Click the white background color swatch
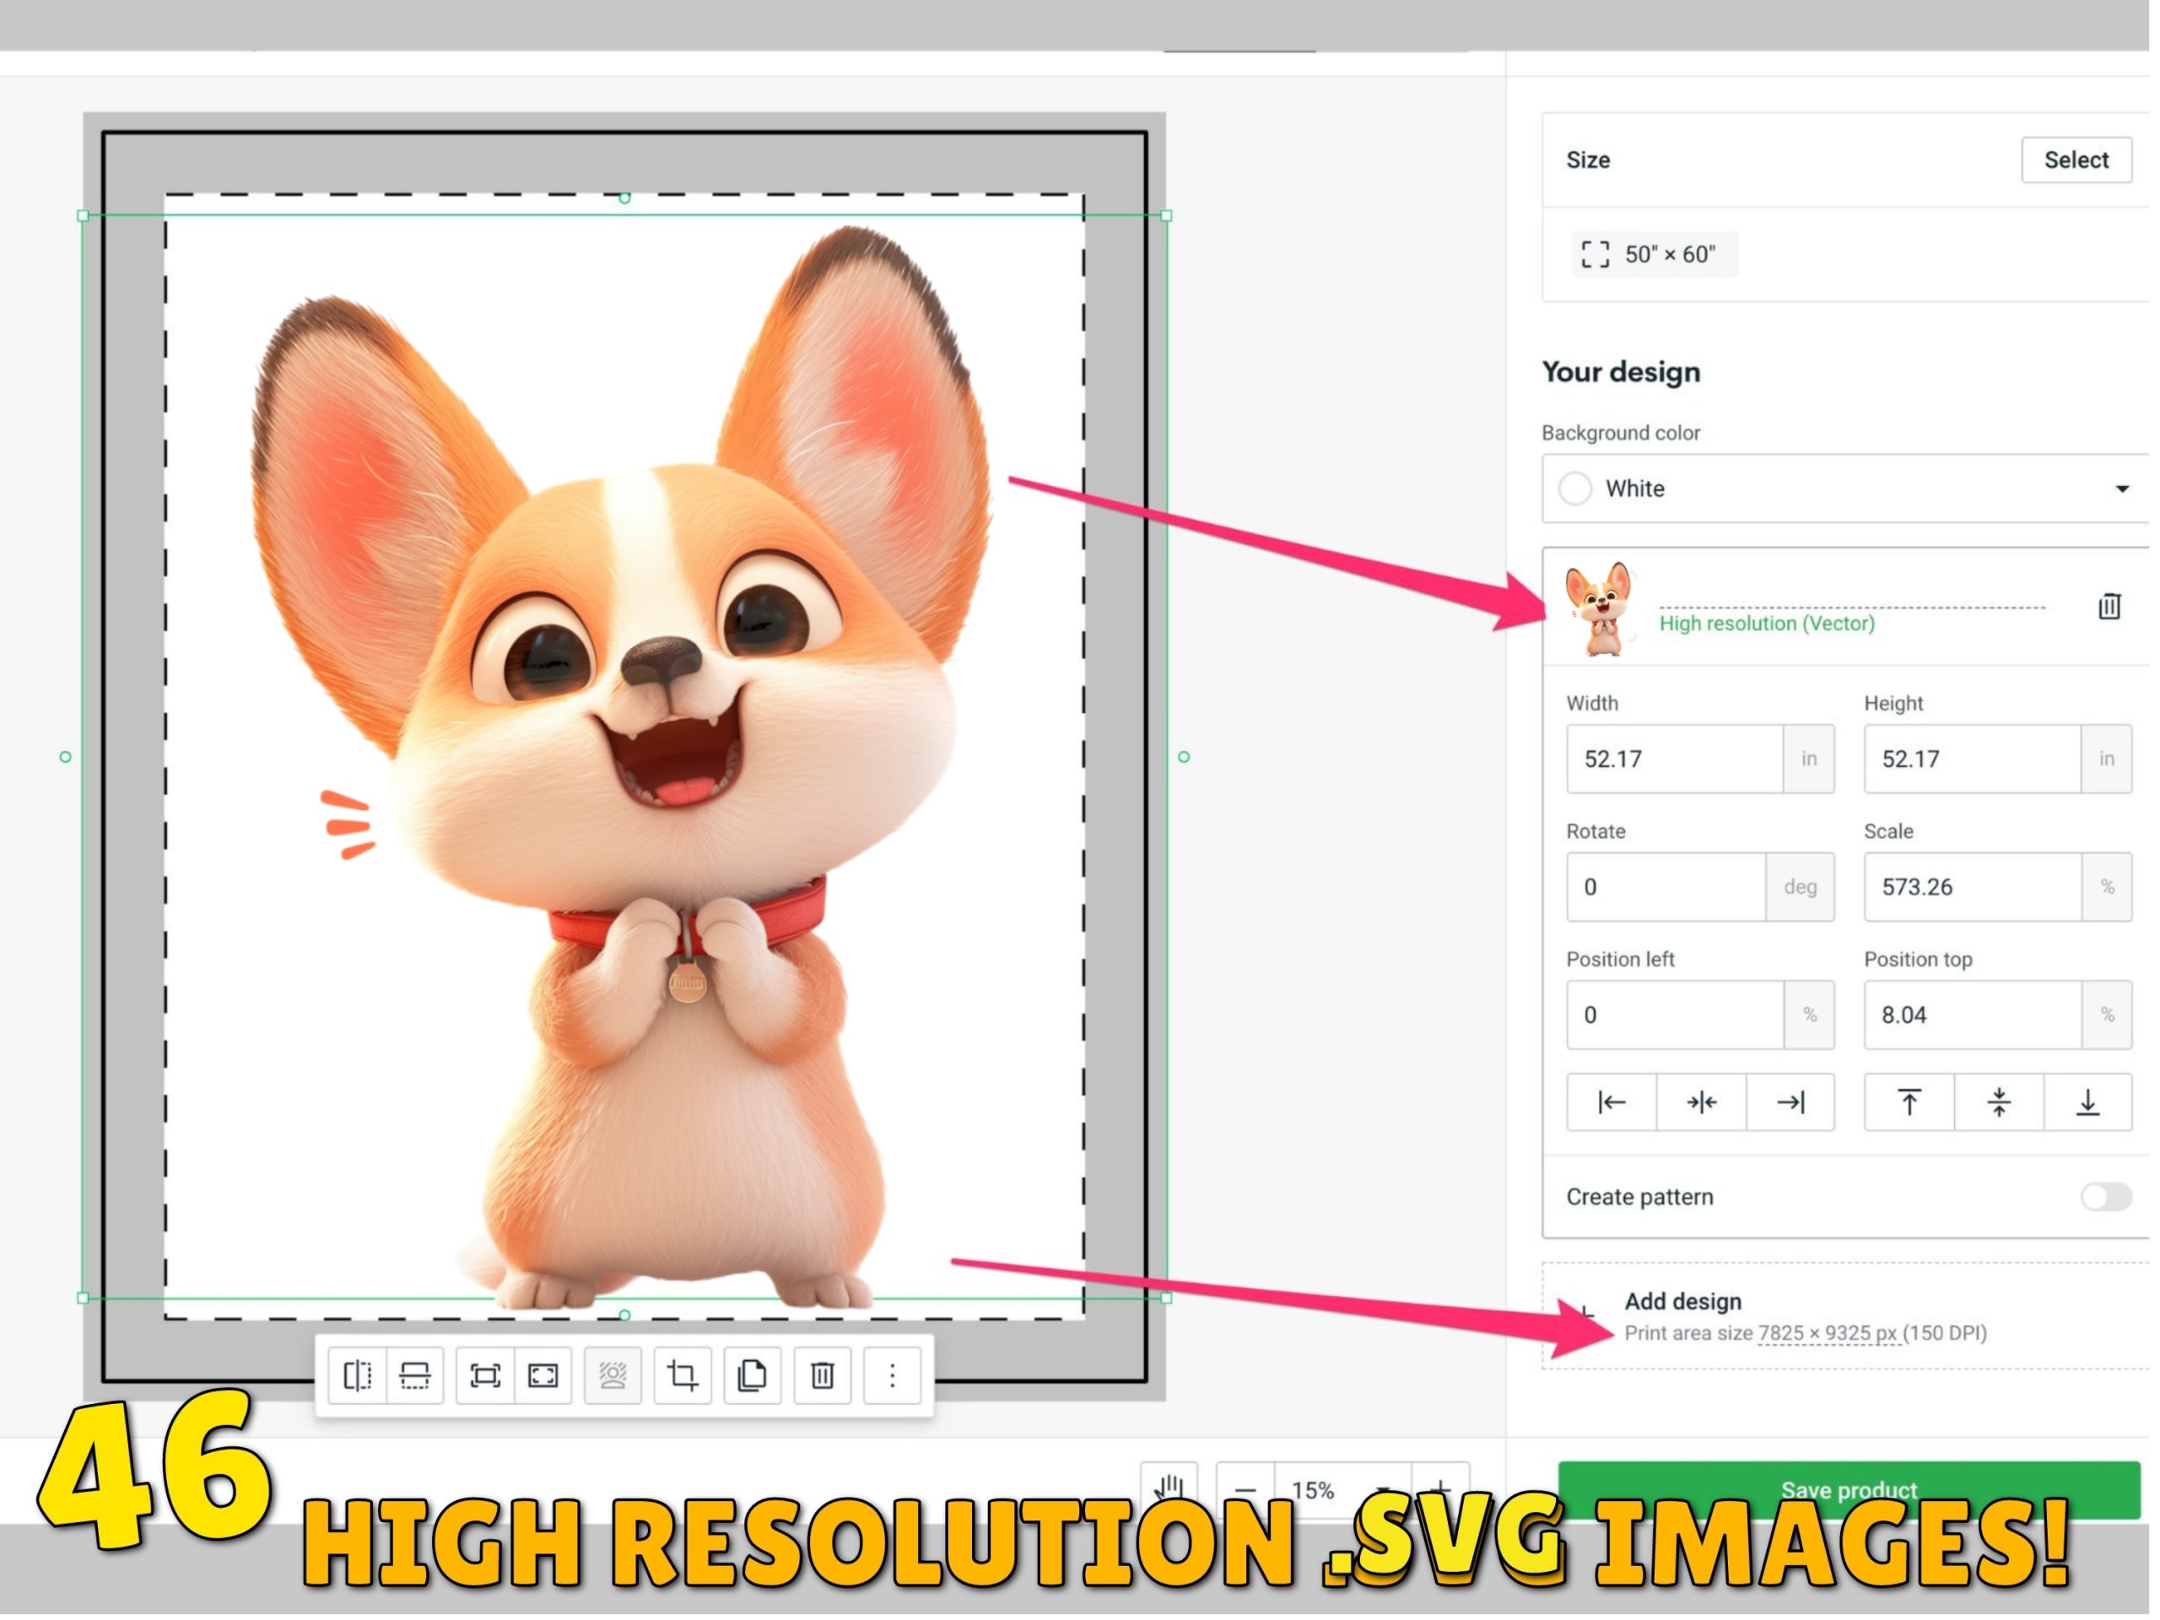This screenshot has width=2160, height=1620. pyautogui.click(x=1575, y=489)
